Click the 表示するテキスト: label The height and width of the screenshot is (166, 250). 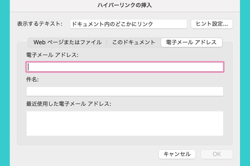click(40, 24)
